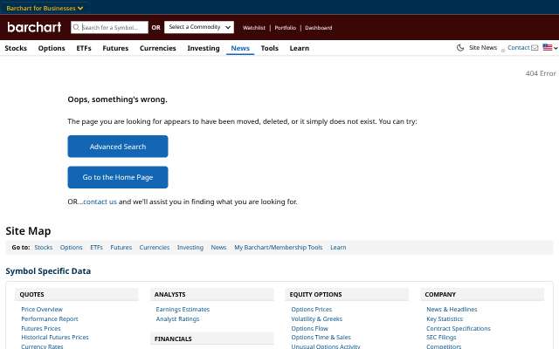The image size is (559, 349).
Task: Jump to Currencies in Site Map
Action: (x=155, y=248)
